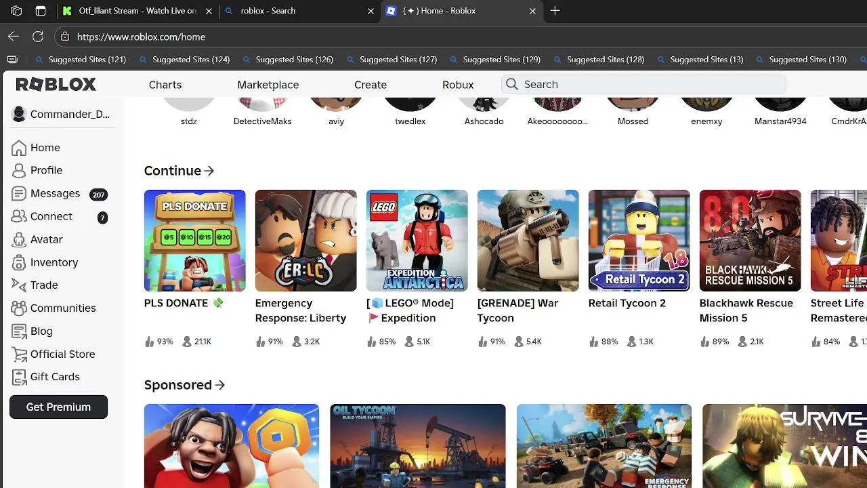
Task: Click the Get Premium button
Action: [x=58, y=407]
